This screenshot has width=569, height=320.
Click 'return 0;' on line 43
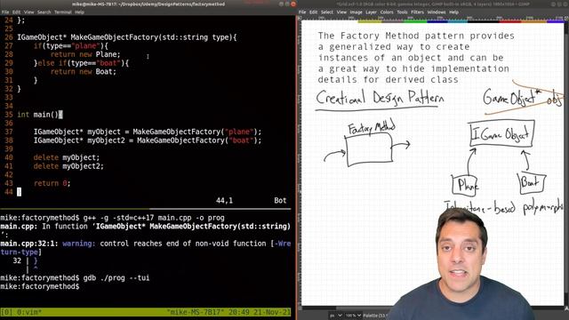pyautogui.click(x=52, y=184)
